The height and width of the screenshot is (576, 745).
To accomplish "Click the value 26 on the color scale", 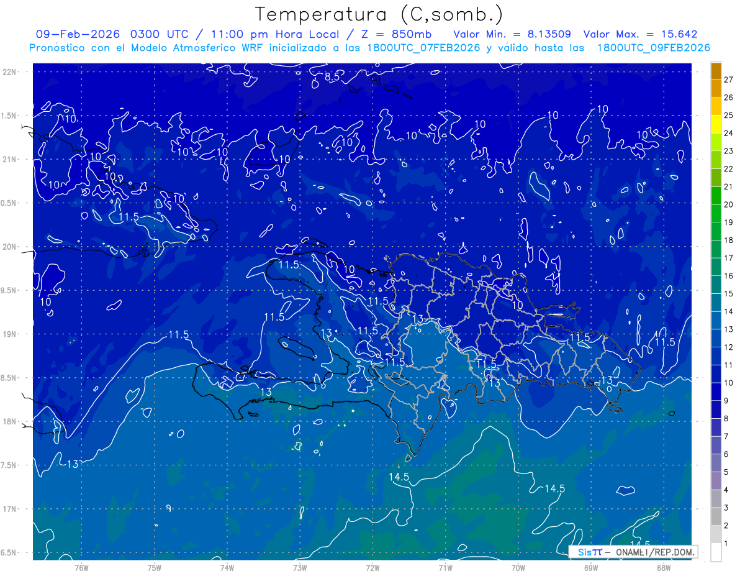I will [x=729, y=98].
